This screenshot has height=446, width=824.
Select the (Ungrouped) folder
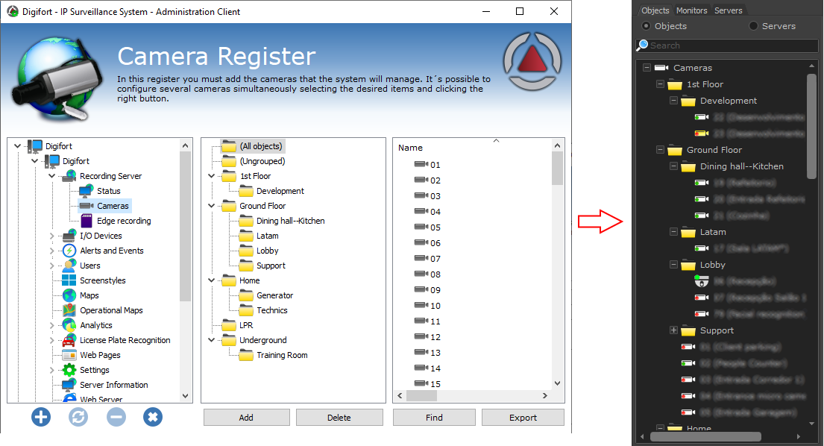(262, 161)
